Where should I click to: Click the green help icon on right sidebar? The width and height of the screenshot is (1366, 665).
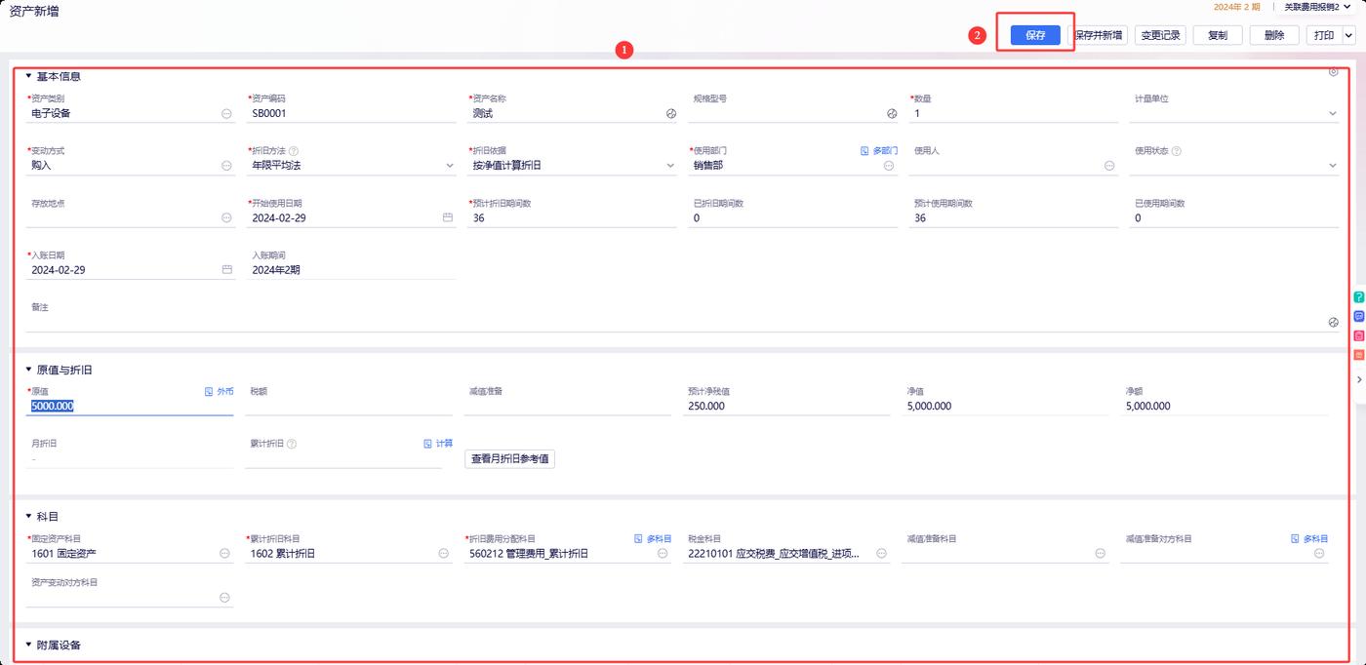pos(1359,296)
